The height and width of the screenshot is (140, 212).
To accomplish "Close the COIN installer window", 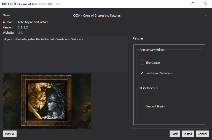I will click(206, 4).
